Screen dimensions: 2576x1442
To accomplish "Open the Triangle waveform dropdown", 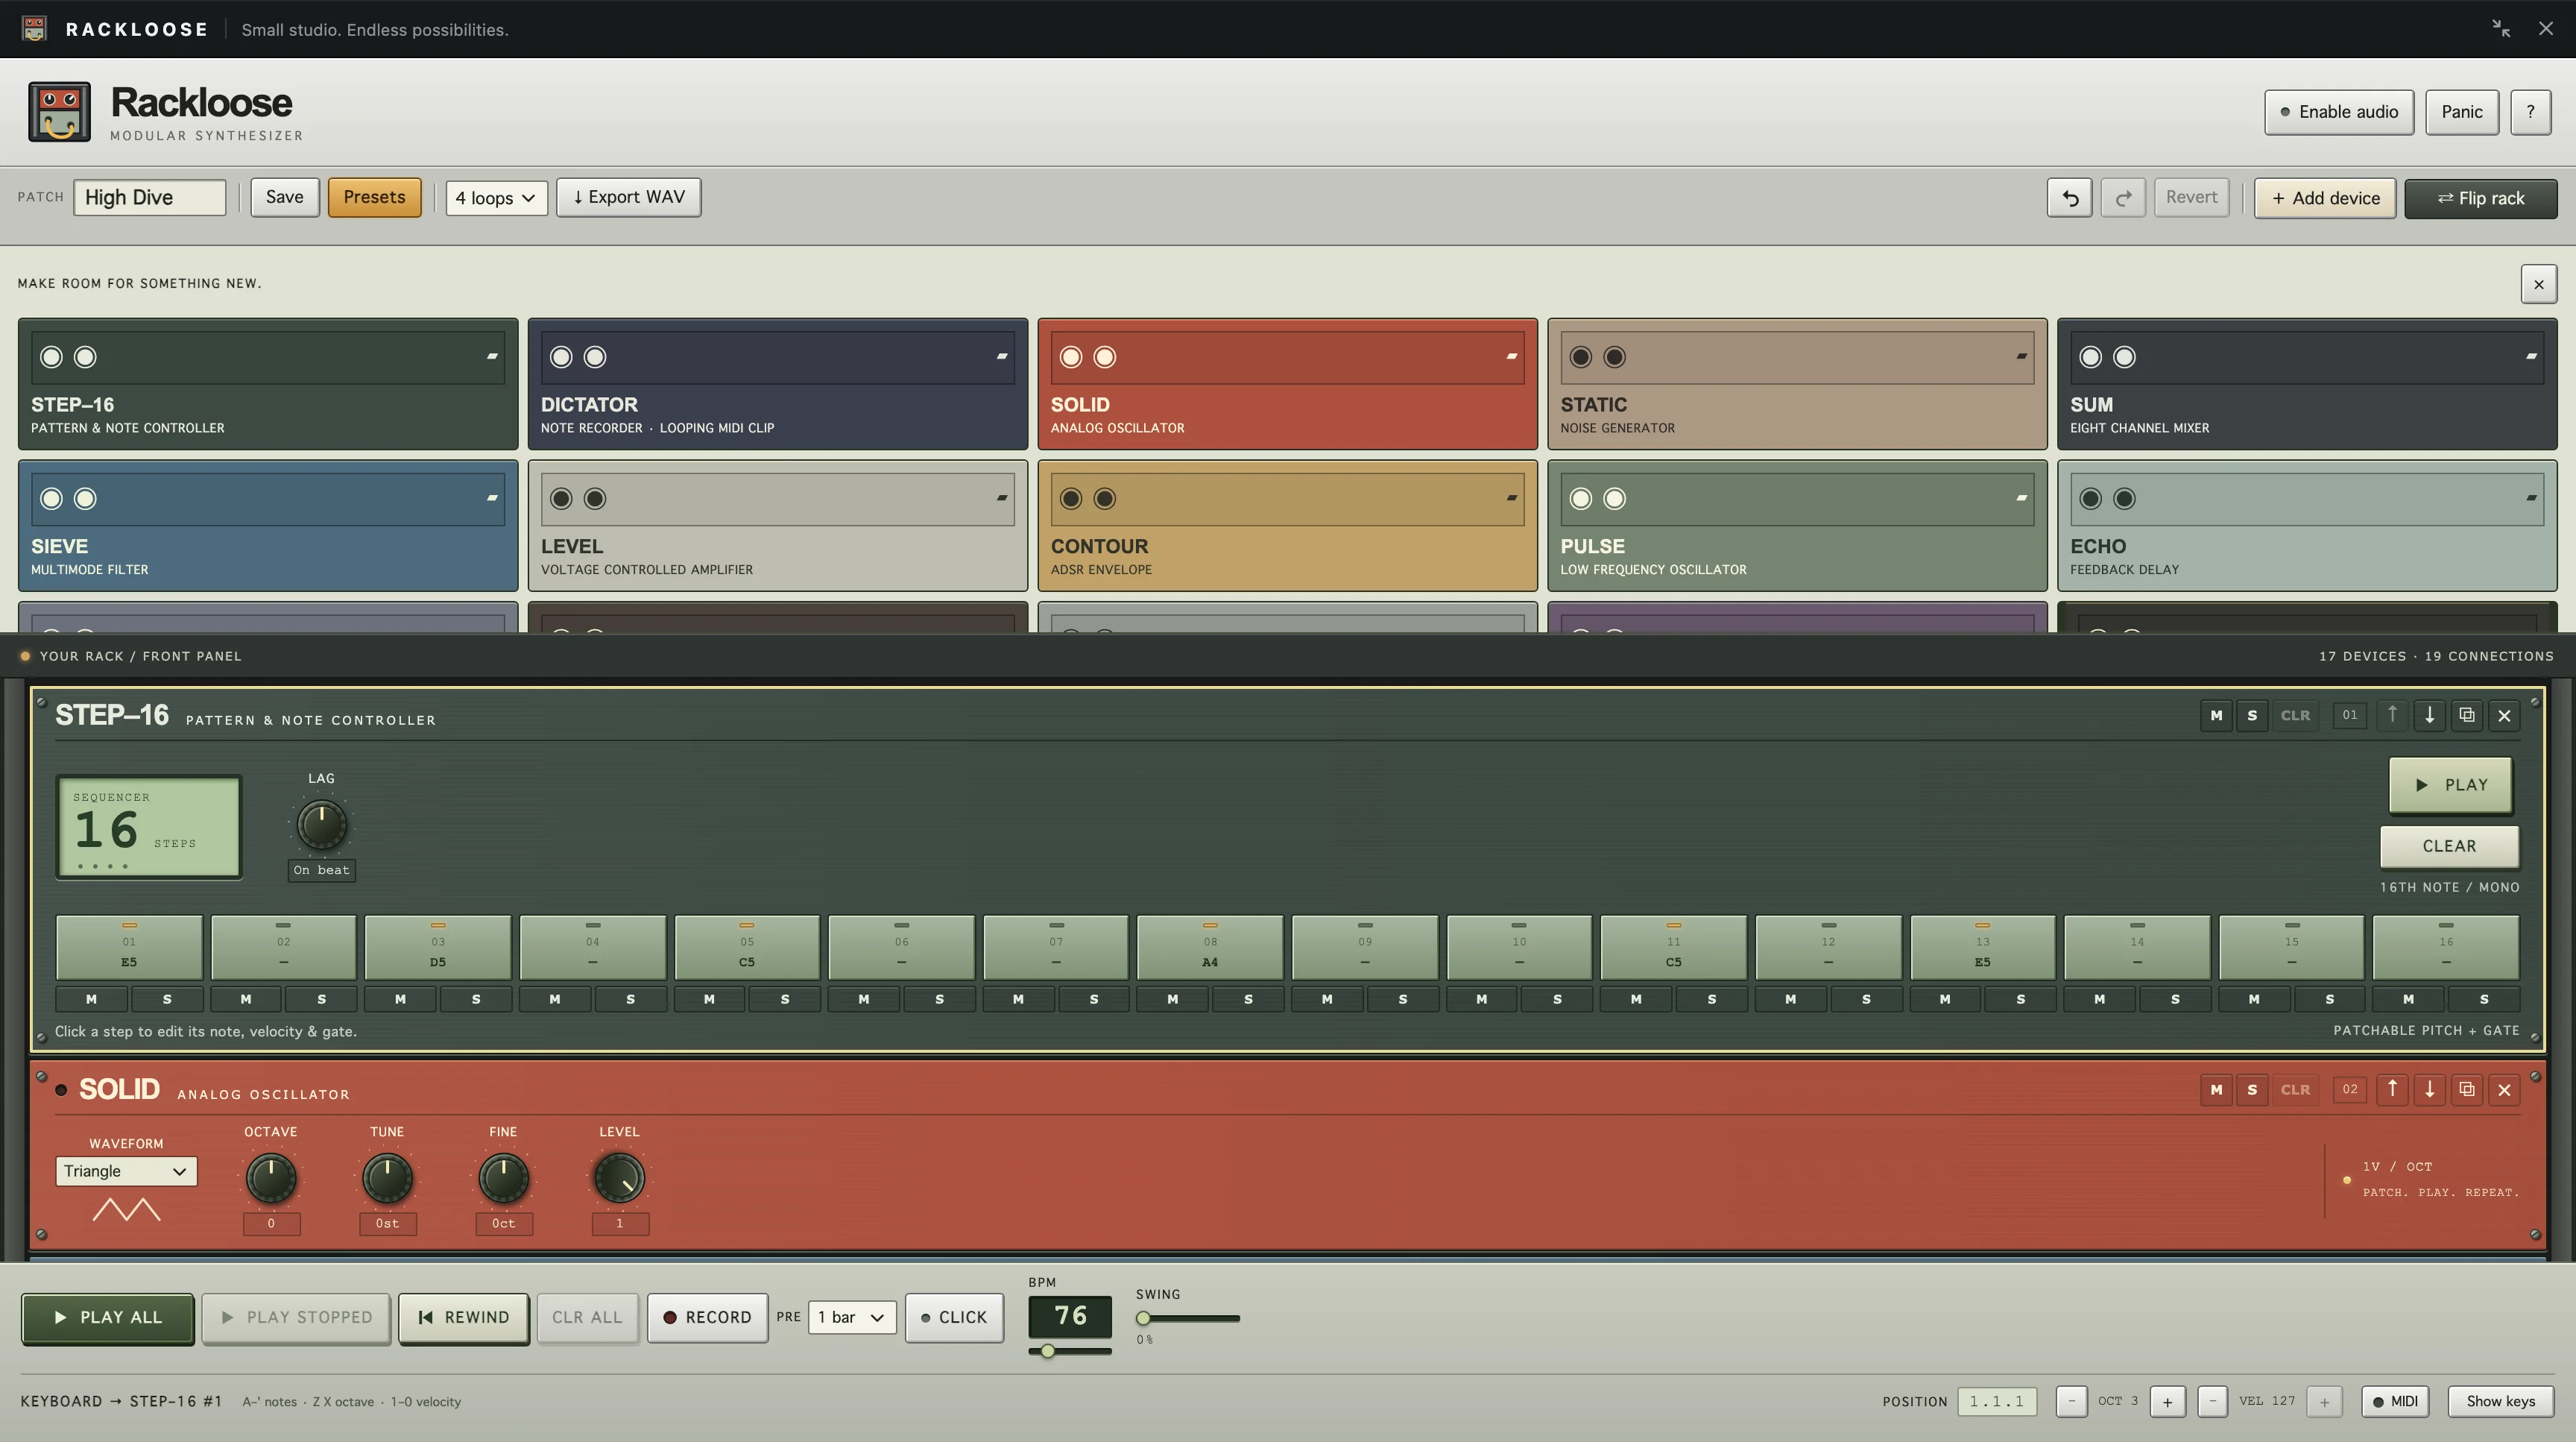I will [126, 1171].
